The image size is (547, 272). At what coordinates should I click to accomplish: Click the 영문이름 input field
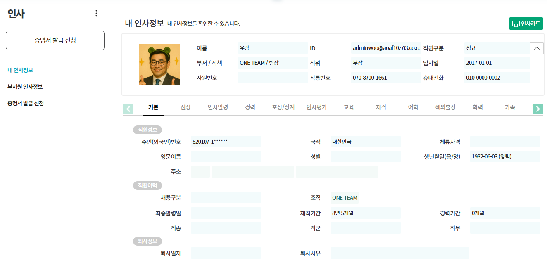pos(226,156)
